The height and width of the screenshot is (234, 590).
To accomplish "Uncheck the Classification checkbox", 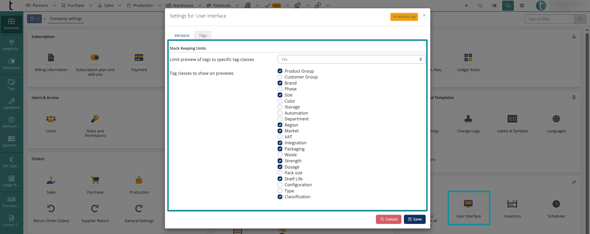I will click(x=280, y=197).
